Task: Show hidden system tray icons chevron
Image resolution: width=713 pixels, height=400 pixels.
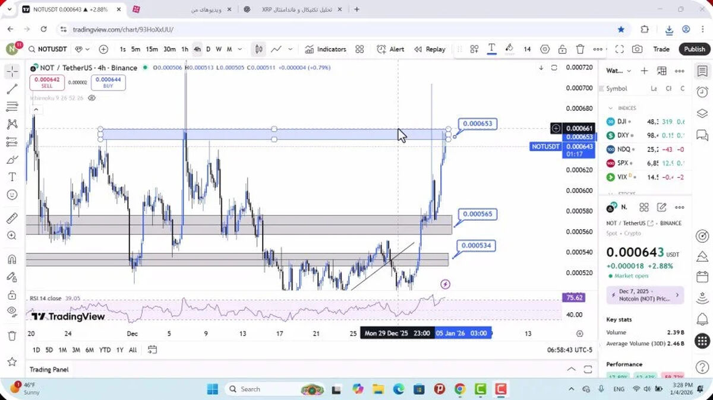Action: pyautogui.click(x=572, y=389)
